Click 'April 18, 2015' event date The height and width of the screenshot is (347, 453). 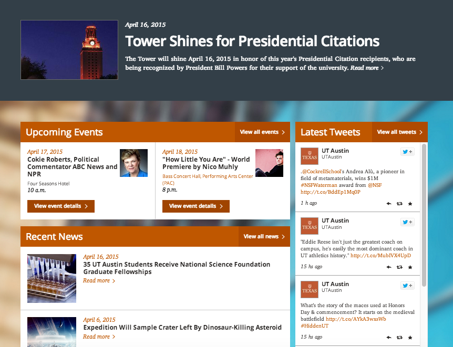180,152
